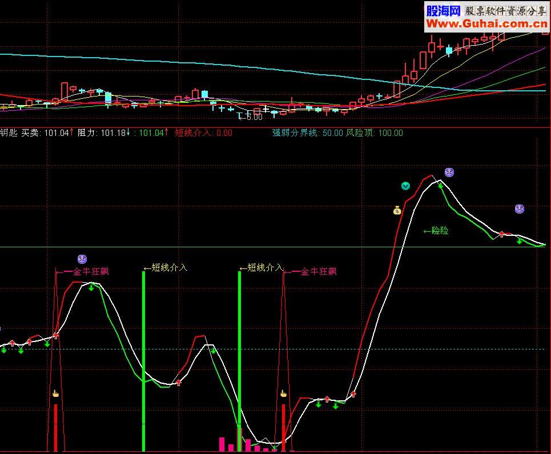Click the thick red bar under the first hand icon
This screenshot has height=454, width=551.
55,428
